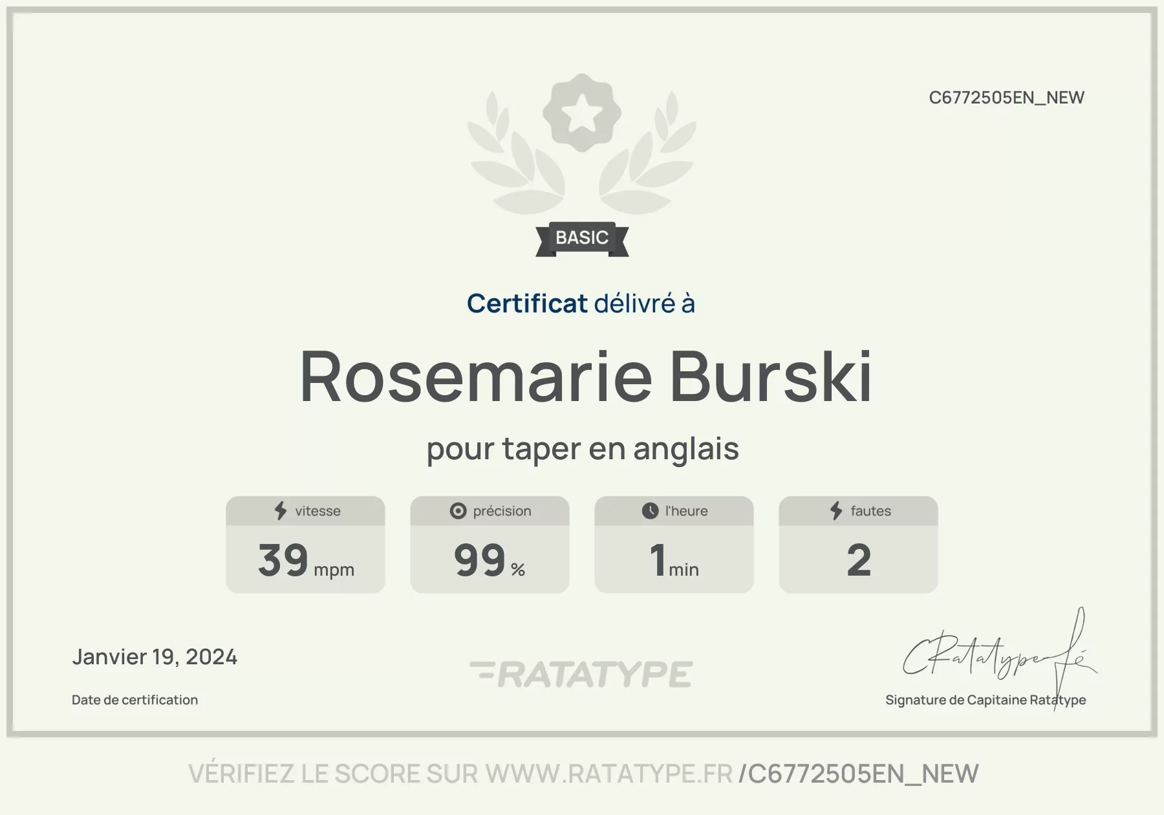Click the date Janvier 19, 2024
The width and height of the screenshot is (1164, 815).
(x=155, y=657)
